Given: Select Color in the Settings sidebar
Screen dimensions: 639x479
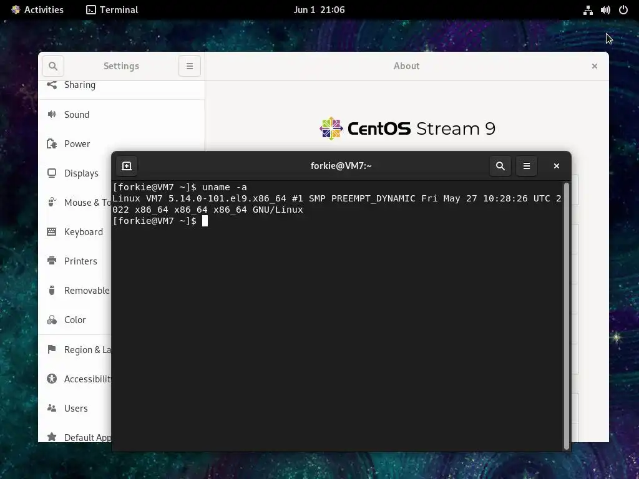Looking at the screenshot, I should click(75, 320).
